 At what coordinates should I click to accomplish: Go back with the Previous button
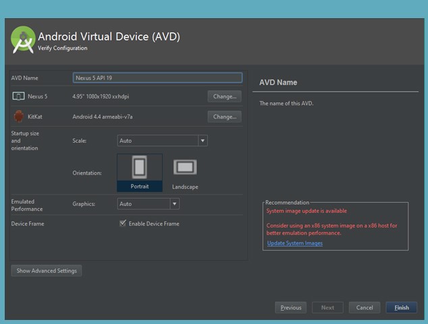[x=291, y=308]
